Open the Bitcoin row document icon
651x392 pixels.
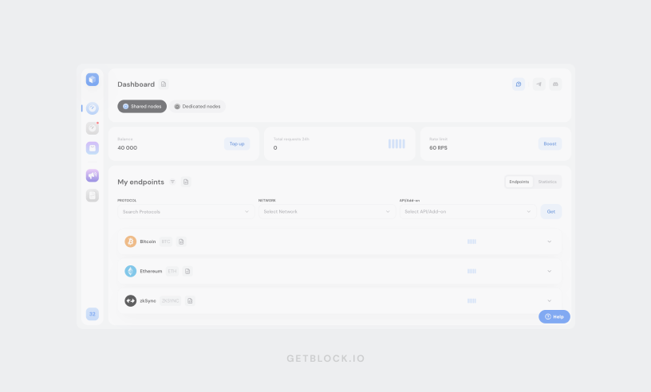pos(181,241)
